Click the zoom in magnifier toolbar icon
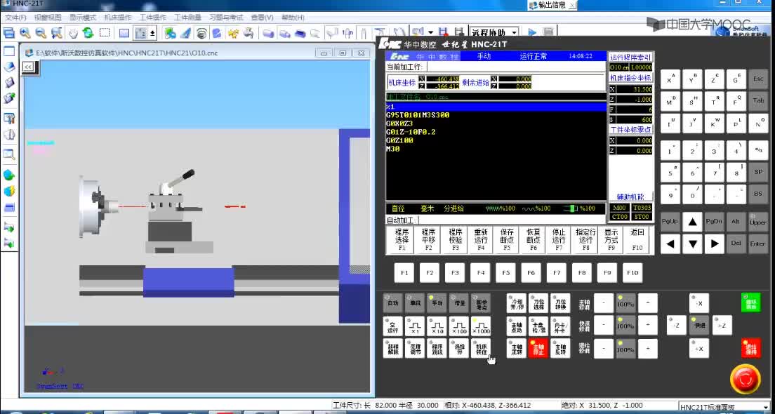 click(25, 33)
